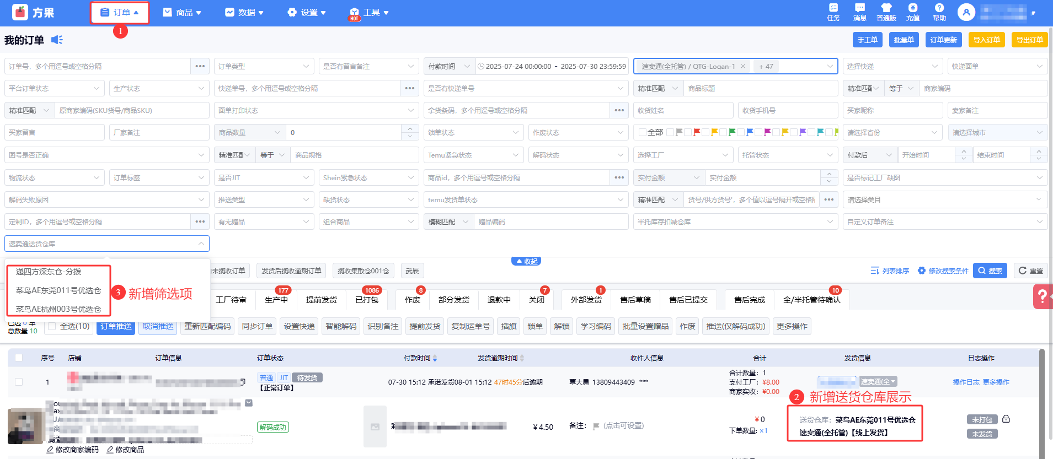This screenshot has height=459, width=1053.
Task: Open the 平台订单状态 dropdown
Action: (x=54, y=88)
